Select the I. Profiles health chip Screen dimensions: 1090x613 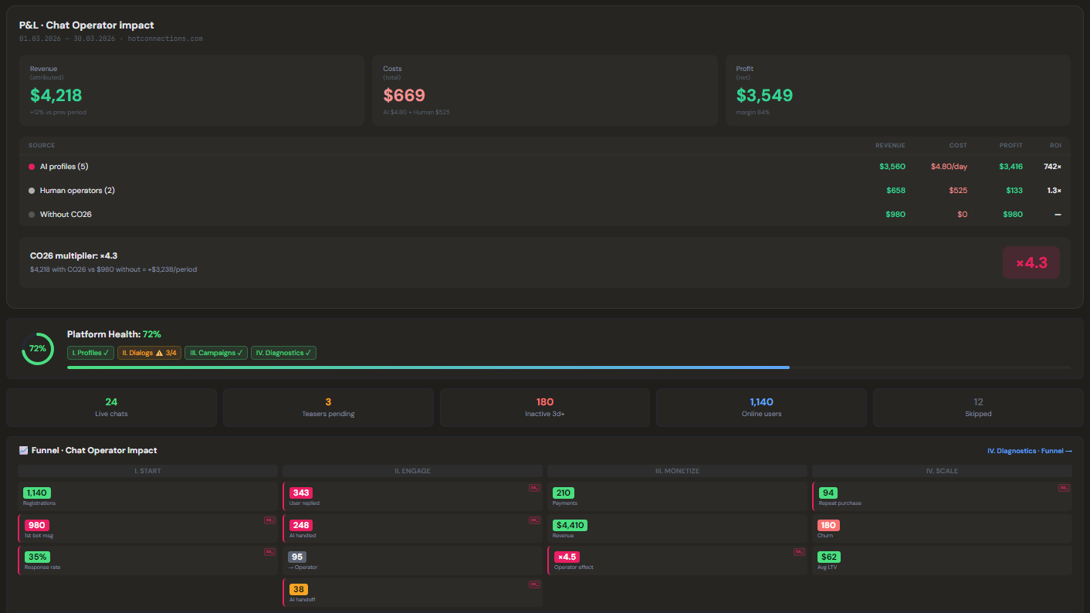91,353
